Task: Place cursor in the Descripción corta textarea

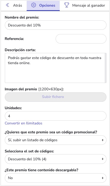Action: coord(55,68)
